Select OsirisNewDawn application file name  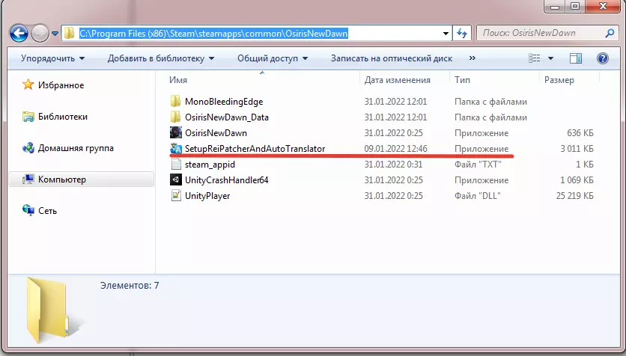tap(216, 133)
